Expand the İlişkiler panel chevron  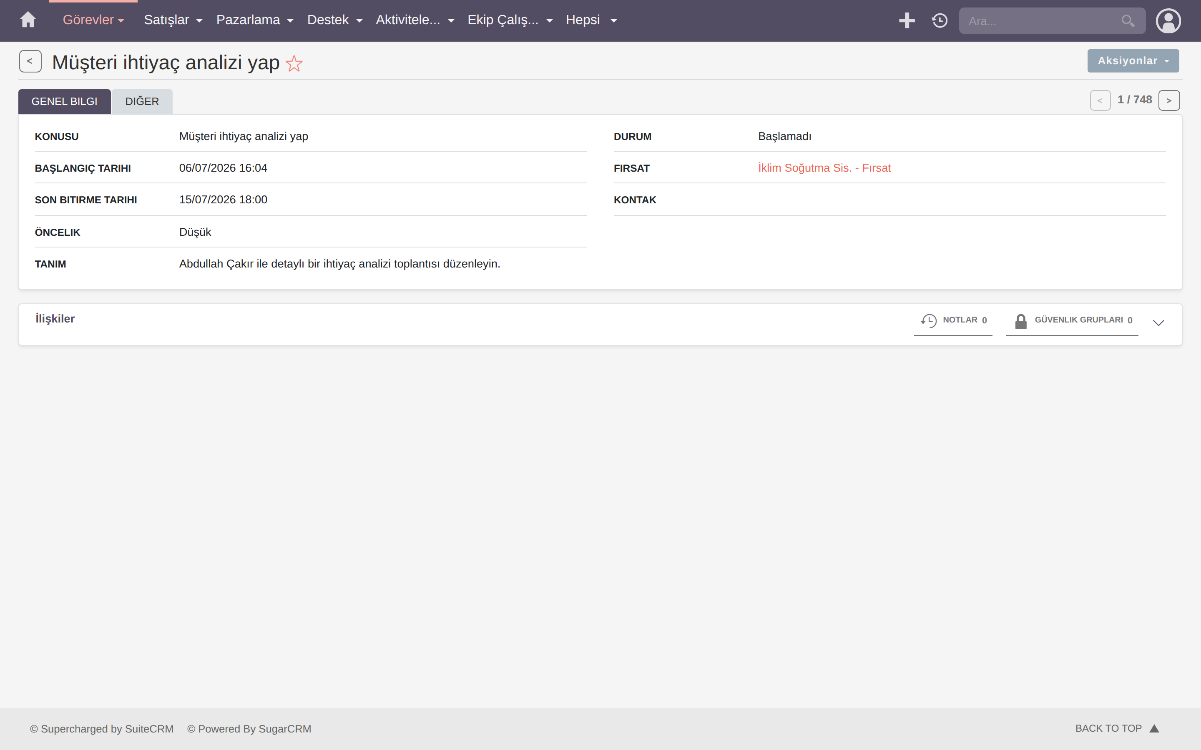pos(1158,323)
